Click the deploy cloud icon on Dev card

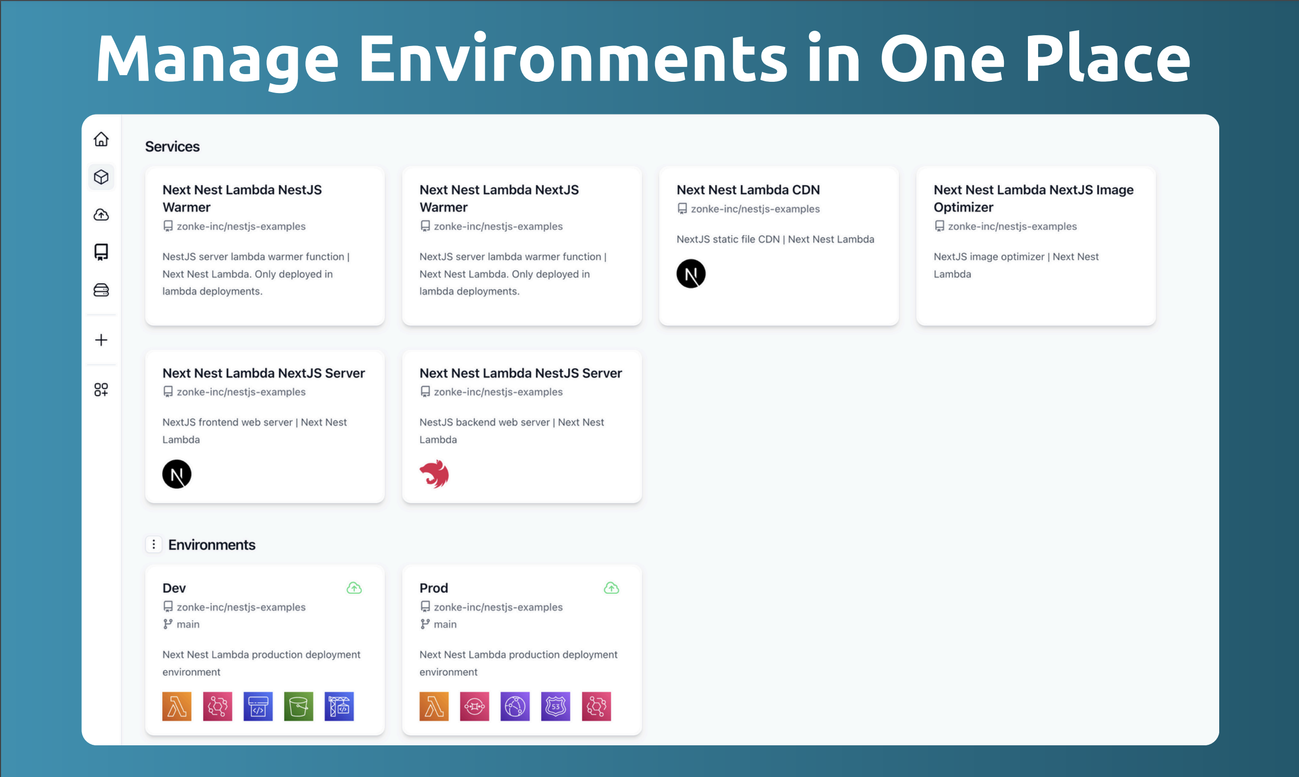354,588
